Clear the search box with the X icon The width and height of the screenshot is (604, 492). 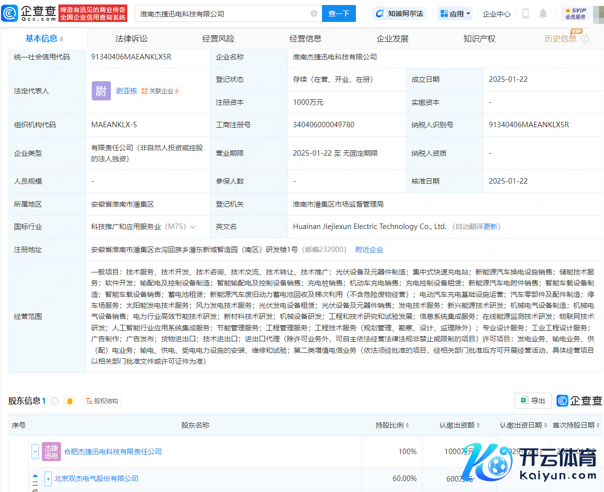(314, 14)
